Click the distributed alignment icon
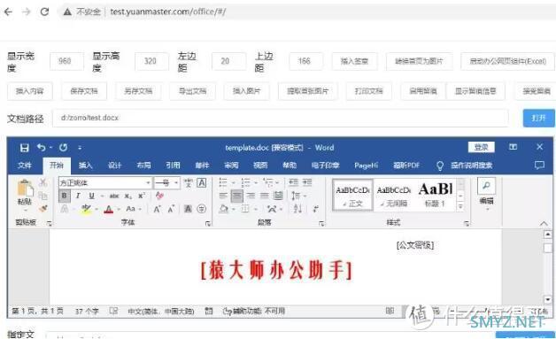Image resolution: width=556 pixels, height=339 pixels. tap(278, 196)
